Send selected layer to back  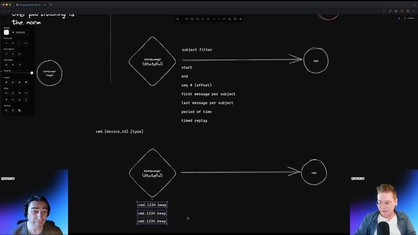click(x=7, y=82)
